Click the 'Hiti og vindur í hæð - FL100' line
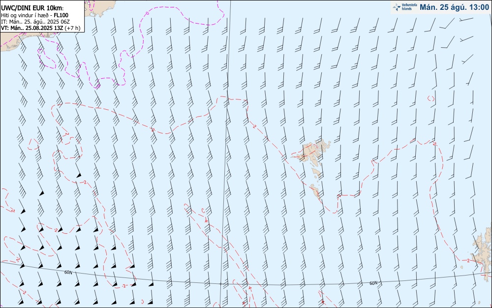 pyautogui.click(x=34, y=15)
